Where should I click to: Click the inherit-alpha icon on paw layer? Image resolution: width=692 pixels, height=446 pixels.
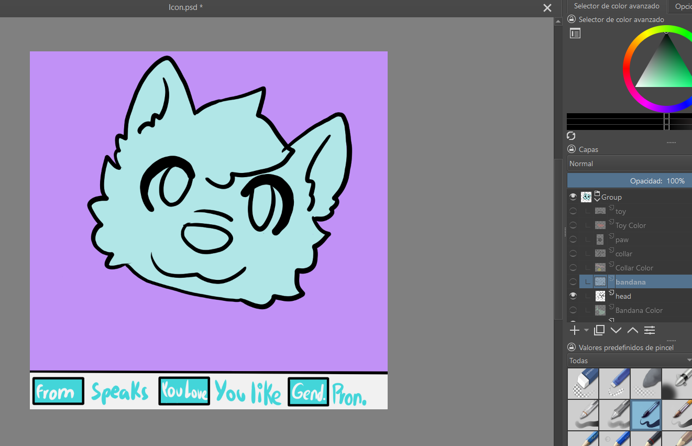coord(611,236)
